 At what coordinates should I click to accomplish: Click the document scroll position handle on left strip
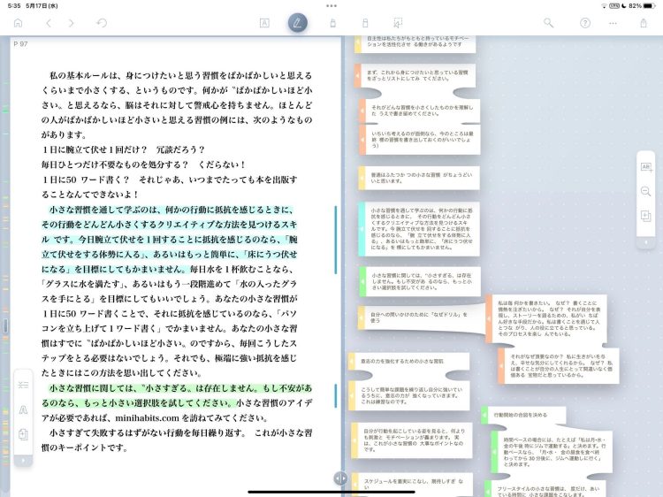point(5,325)
